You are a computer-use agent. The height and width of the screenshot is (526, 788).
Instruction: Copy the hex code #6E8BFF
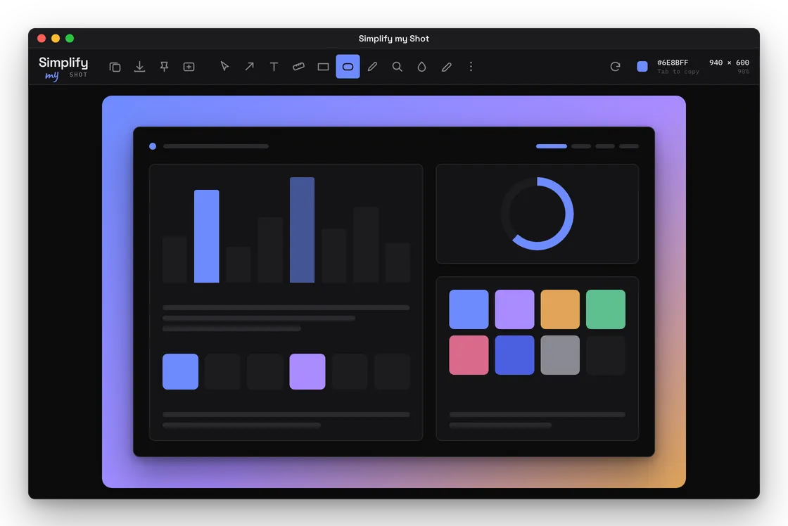[673, 63]
